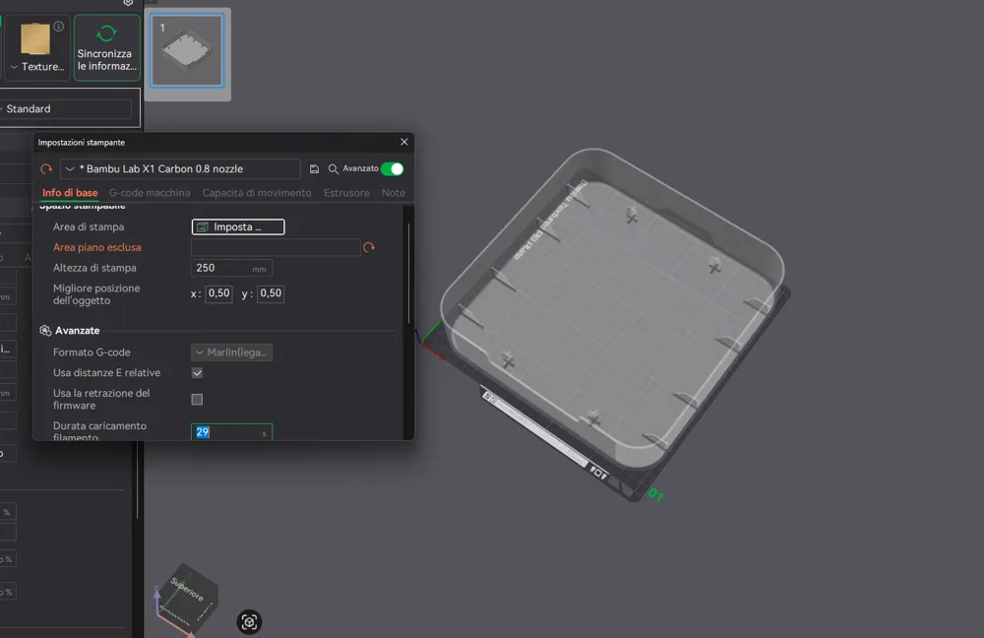
Task: Uncheck Usa distanze E relative
Action: tap(197, 373)
